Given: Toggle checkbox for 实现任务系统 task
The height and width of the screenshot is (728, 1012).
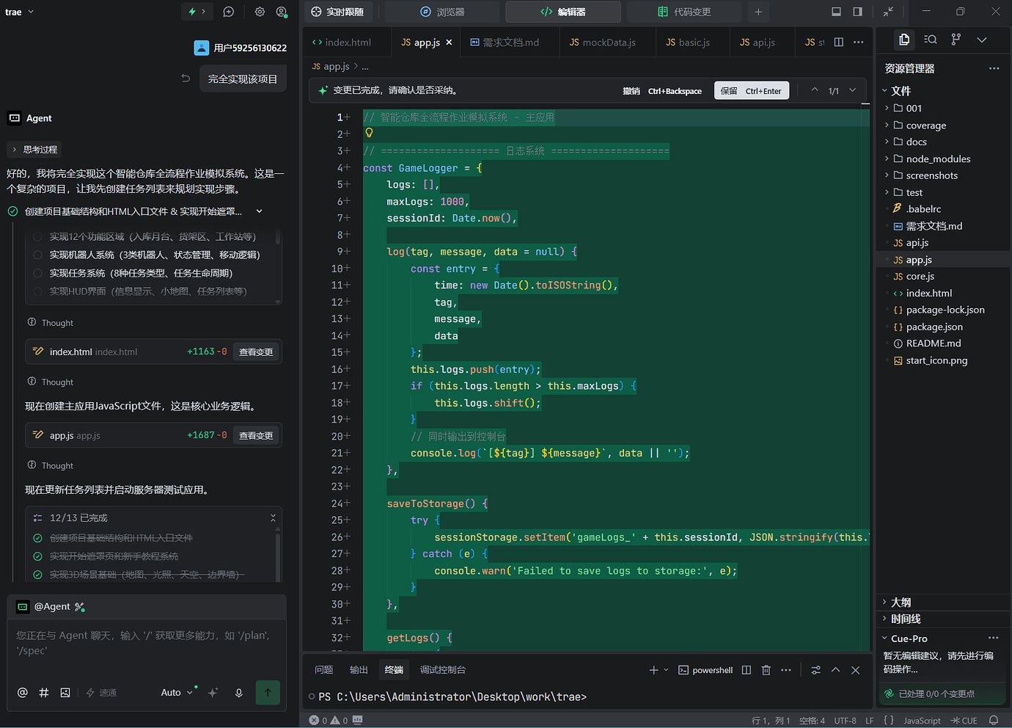Looking at the screenshot, I should 37,273.
